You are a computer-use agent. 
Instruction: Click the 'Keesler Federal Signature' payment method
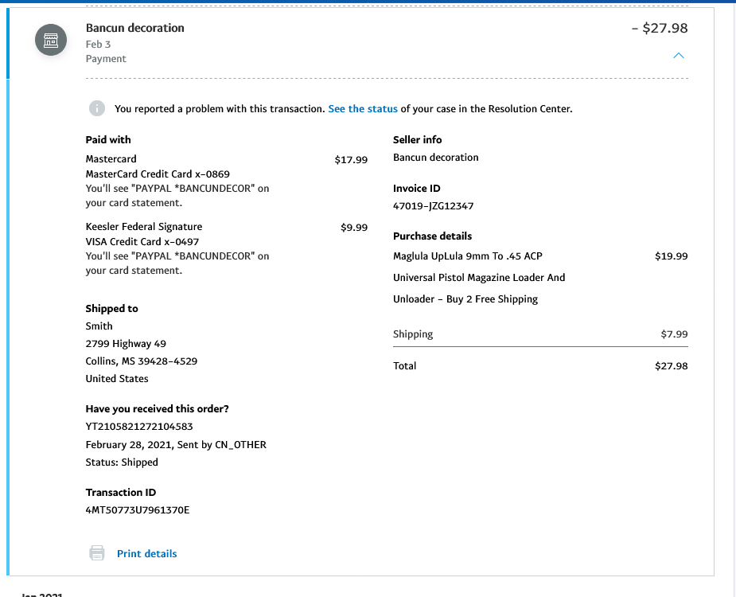click(x=143, y=227)
